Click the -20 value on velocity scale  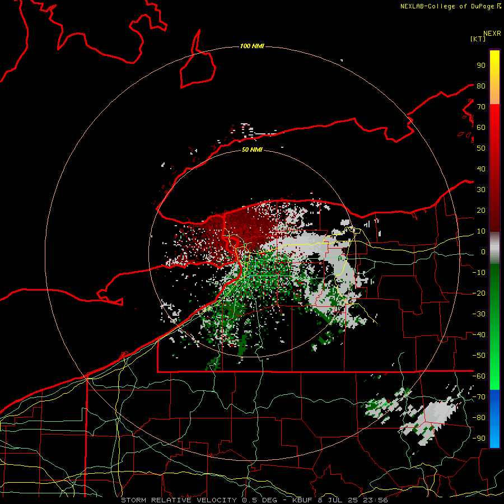(x=479, y=293)
